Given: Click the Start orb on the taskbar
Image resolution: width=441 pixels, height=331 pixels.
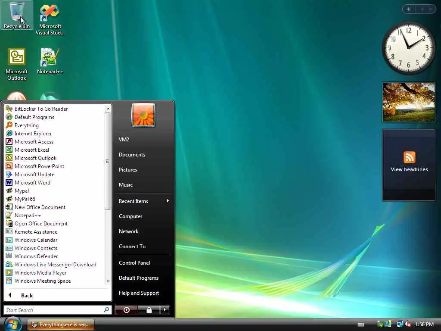Looking at the screenshot, I should [12, 325].
